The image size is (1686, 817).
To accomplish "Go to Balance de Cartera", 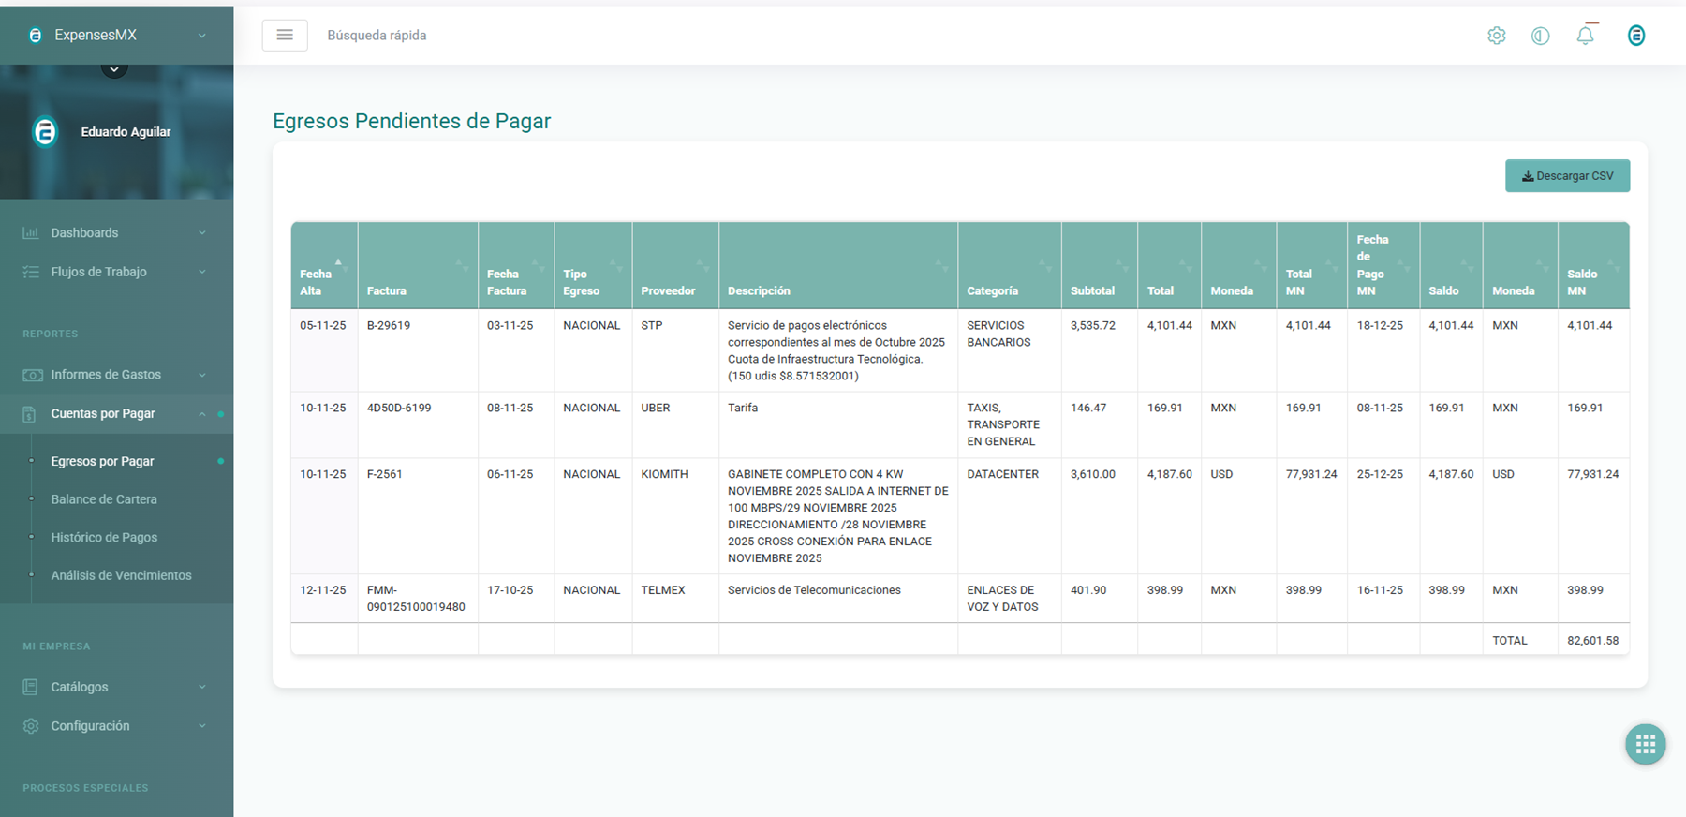I will pyautogui.click(x=104, y=499).
